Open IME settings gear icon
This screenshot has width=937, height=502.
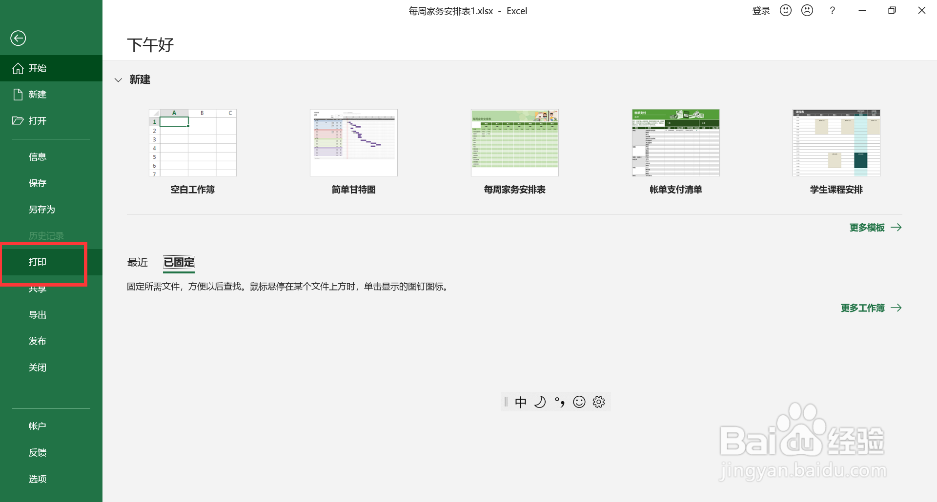599,402
